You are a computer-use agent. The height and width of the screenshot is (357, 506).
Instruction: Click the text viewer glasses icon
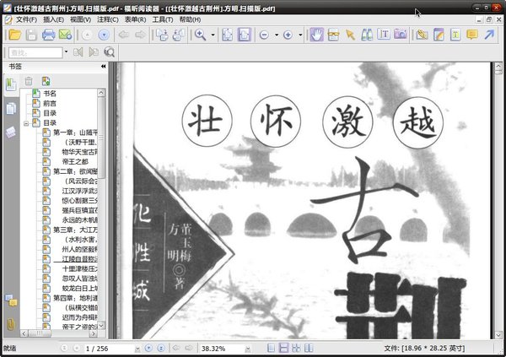click(x=333, y=35)
